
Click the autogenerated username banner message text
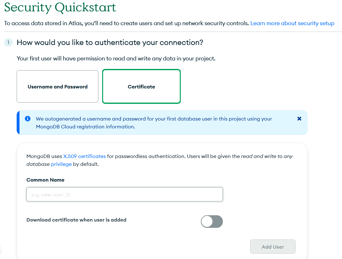coord(154,123)
